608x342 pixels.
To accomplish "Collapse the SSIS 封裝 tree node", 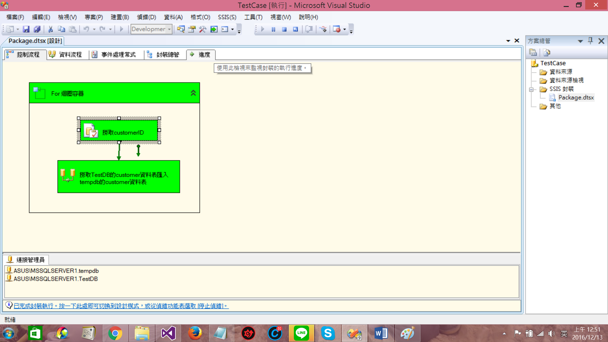I will pos(531,90).
